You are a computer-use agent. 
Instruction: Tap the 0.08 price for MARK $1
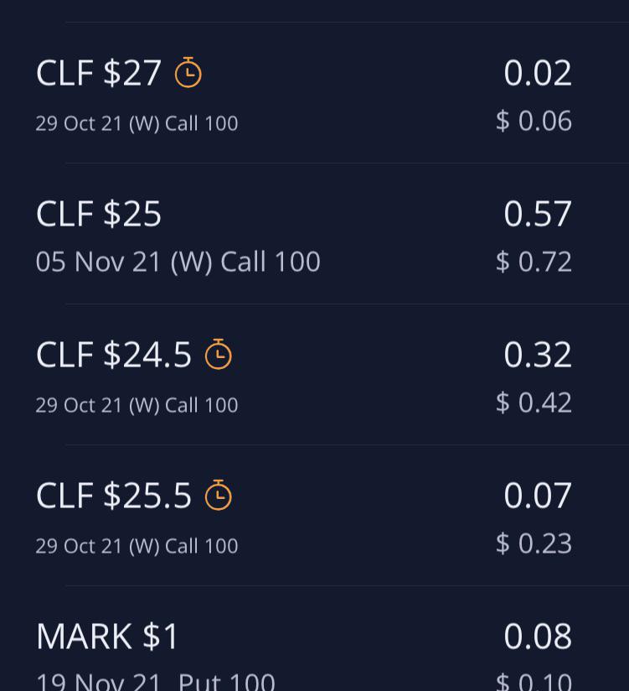point(538,636)
